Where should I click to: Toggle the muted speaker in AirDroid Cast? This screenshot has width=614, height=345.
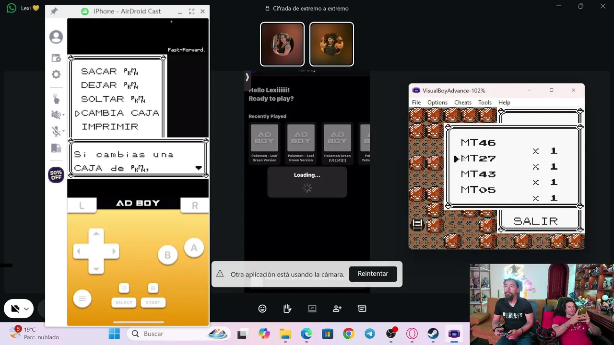tap(55, 115)
